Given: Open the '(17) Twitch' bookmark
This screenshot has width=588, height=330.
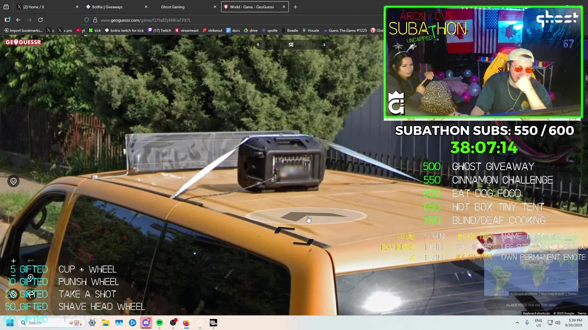Looking at the screenshot, I should click(x=159, y=30).
